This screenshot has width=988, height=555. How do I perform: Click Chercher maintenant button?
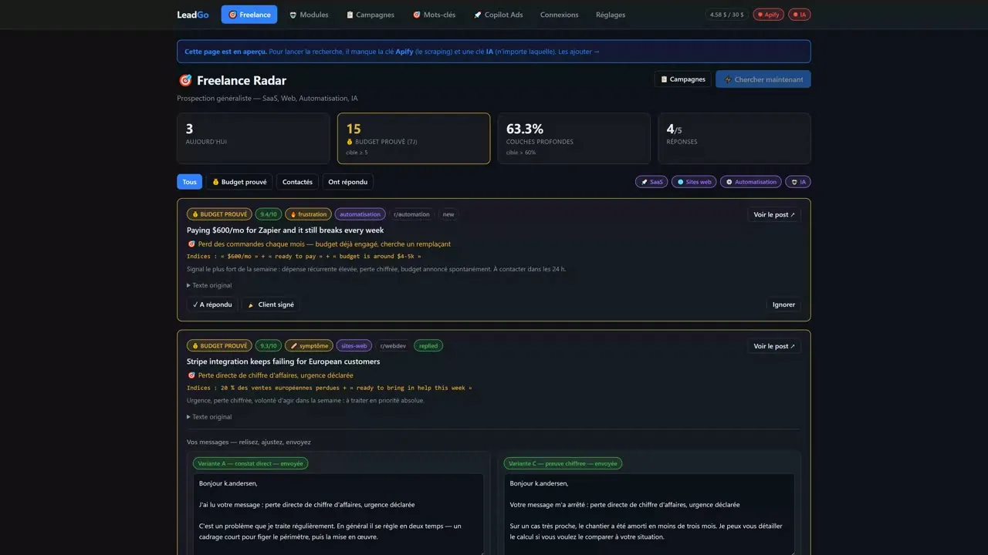coord(763,79)
